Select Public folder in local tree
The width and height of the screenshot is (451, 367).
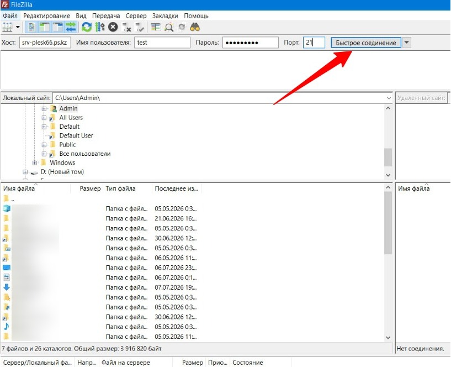pyautogui.click(x=67, y=145)
